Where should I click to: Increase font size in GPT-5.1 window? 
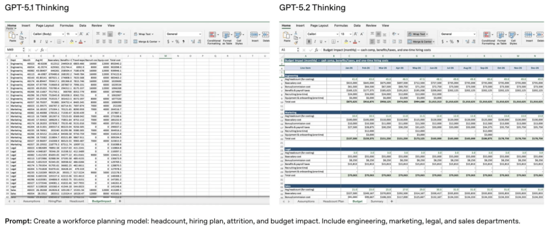click(81, 34)
